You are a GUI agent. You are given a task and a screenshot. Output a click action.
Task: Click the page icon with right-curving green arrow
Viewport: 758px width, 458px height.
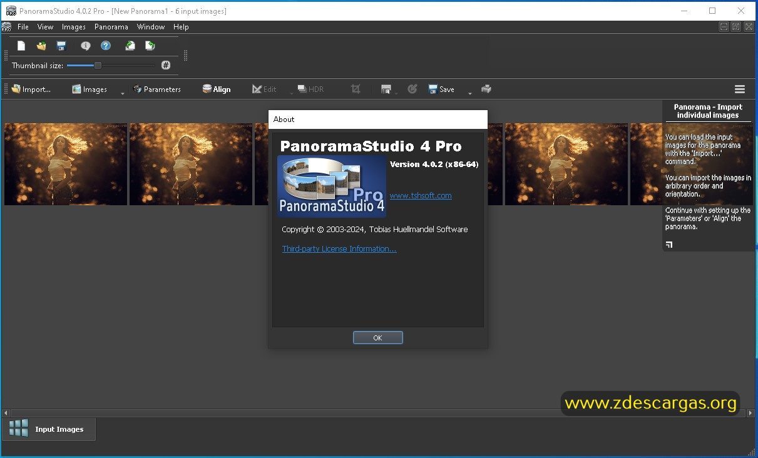150,46
